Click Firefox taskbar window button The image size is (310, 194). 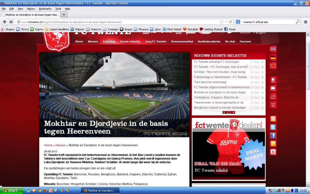100,191
